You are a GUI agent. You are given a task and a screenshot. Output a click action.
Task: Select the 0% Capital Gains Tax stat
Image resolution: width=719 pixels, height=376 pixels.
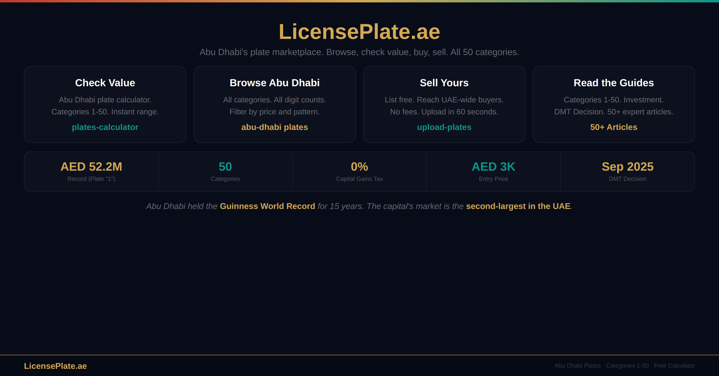point(359,167)
